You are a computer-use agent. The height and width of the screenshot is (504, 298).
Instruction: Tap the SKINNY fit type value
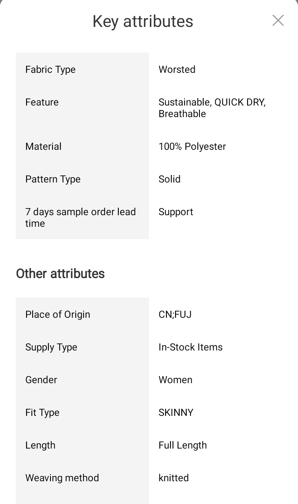176,413
